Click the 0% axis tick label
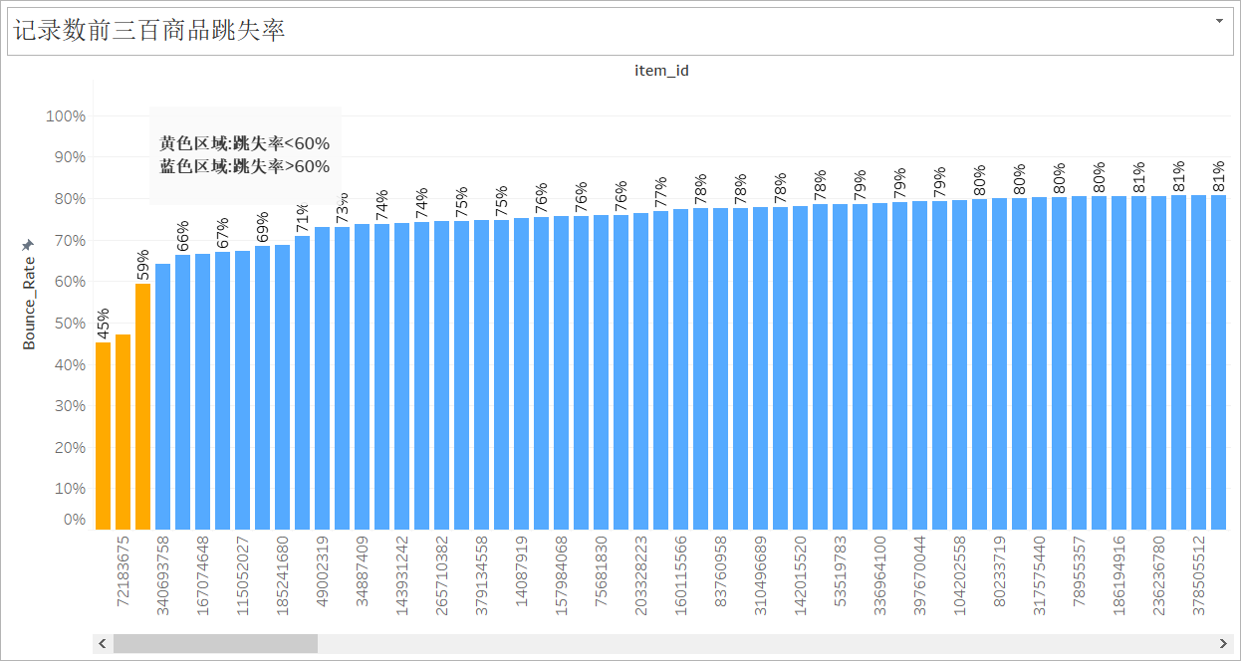Screen dimensions: 1241x661 75,520
